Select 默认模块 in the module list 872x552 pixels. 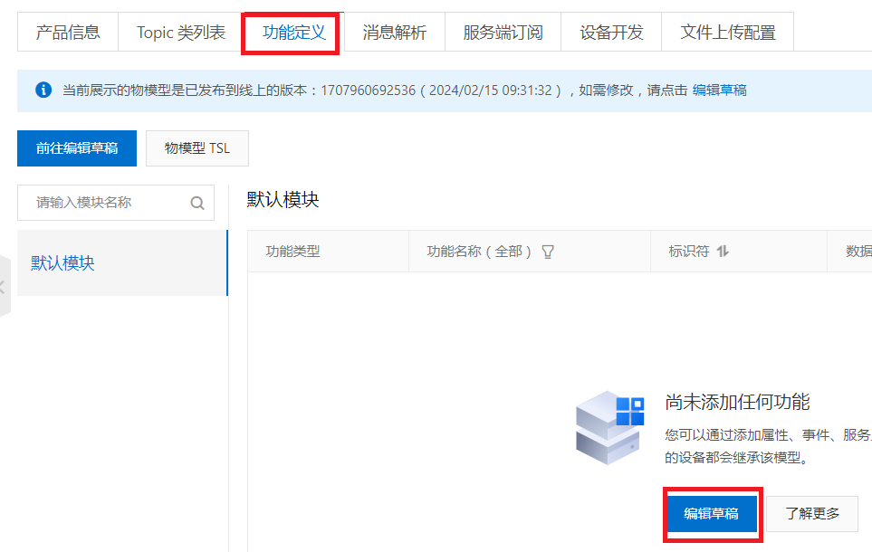point(63,263)
